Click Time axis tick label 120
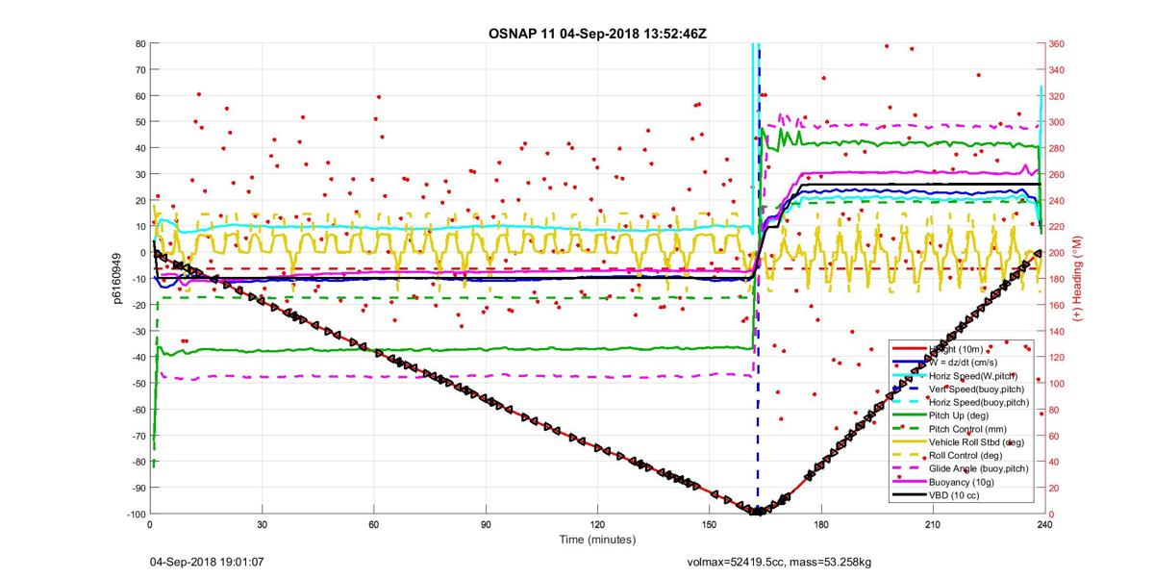 coord(597,524)
